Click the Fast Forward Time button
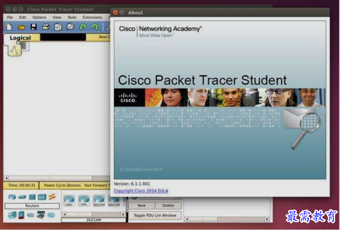340x230 pixels. [97, 186]
